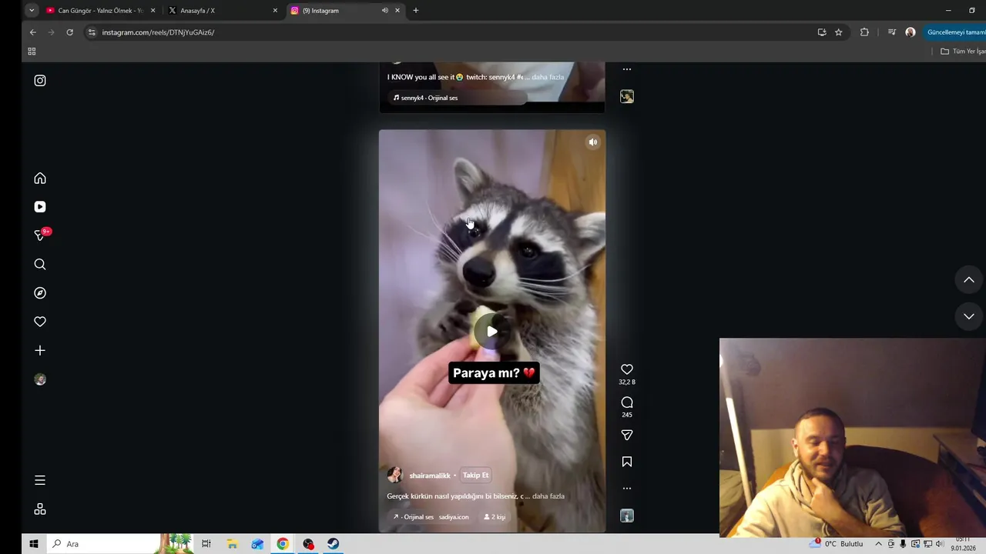Like the raccoon reel with heart icon

(x=627, y=369)
